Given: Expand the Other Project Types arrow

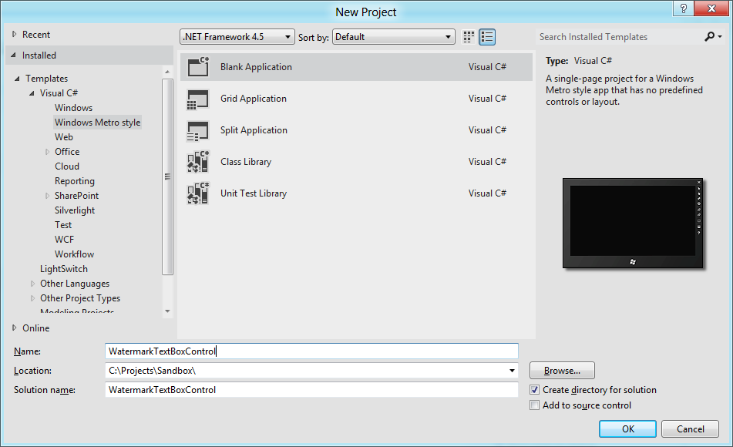Looking at the screenshot, I should click(x=32, y=298).
